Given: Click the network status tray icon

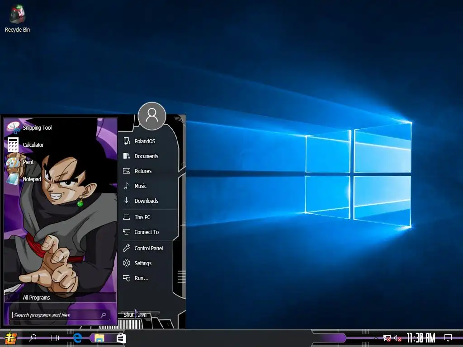Looking at the screenshot, I should [387, 338].
